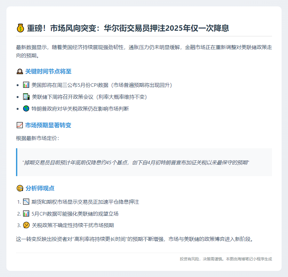Click monocle face emoji beside 分析师观点
The width and height of the screenshot is (288, 277).
[20, 188]
